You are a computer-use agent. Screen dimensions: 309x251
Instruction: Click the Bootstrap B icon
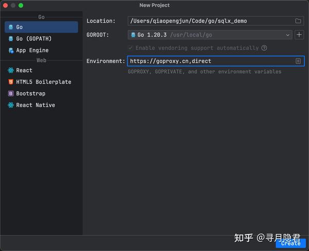pyautogui.click(x=11, y=94)
